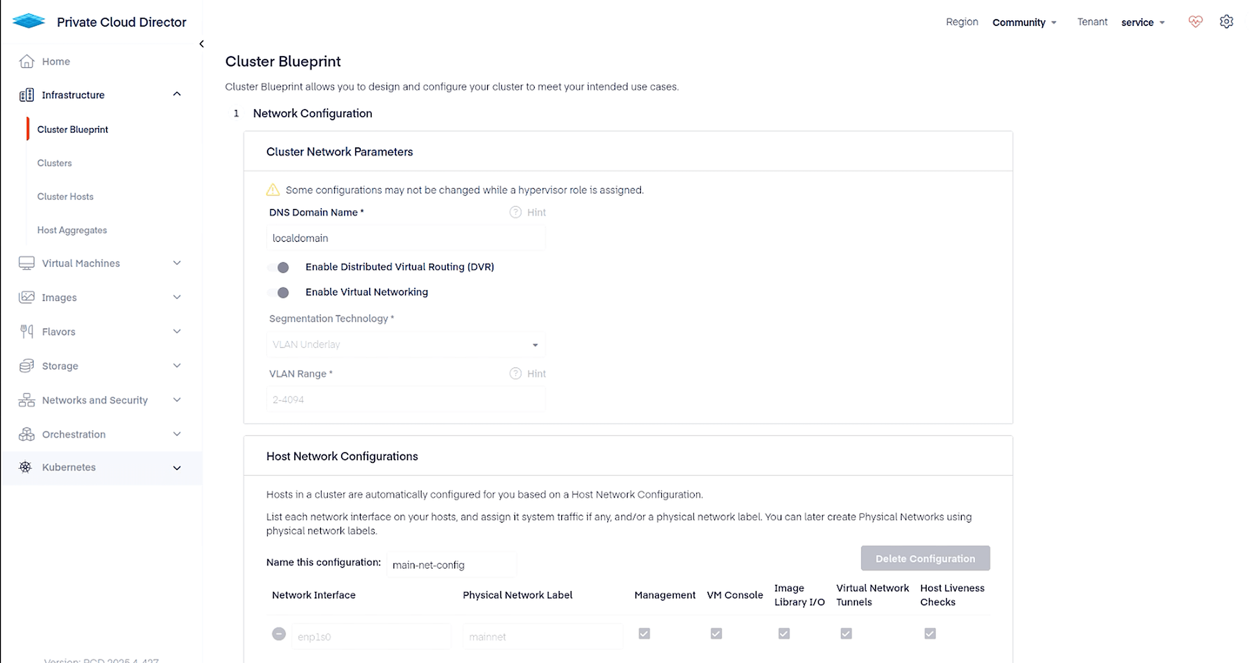
Task: Go to Host Aggregates page
Action: [72, 230]
